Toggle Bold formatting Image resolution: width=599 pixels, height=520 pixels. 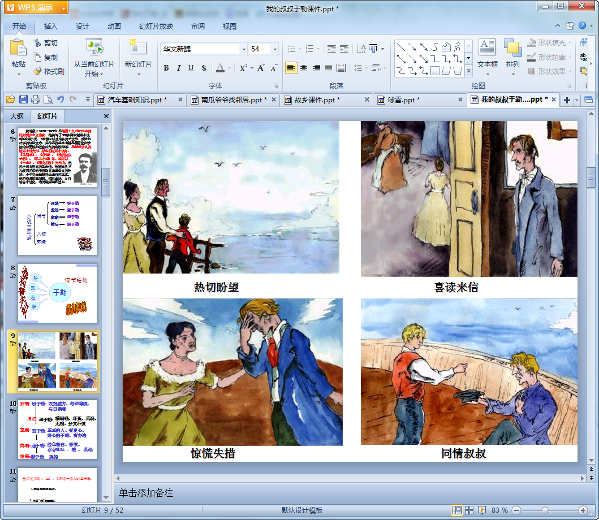pos(166,68)
